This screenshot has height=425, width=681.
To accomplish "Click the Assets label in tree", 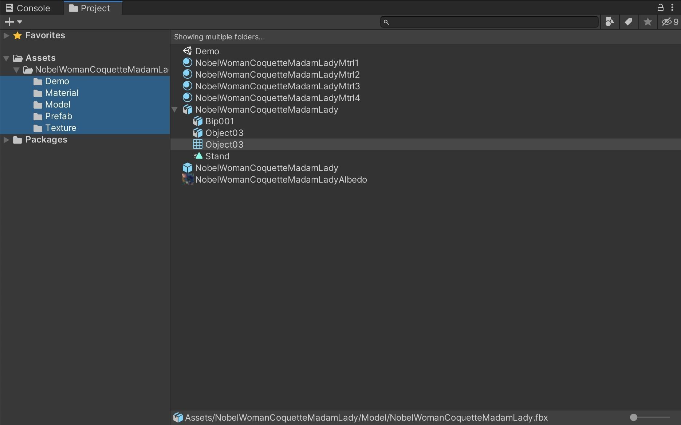I will (x=40, y=58).
